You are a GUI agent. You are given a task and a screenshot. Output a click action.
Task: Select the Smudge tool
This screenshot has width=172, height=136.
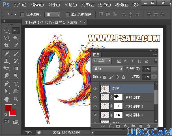click(x=7, y=76)
